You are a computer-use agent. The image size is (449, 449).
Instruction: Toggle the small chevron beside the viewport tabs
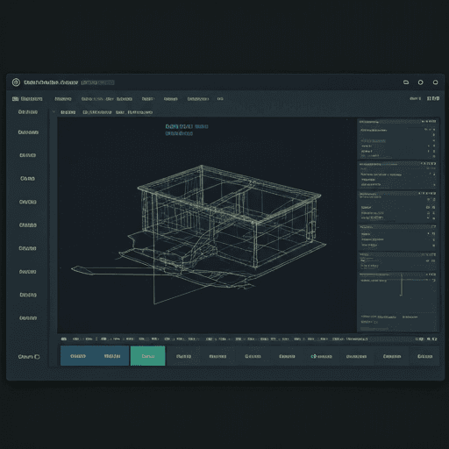(53, 111)
